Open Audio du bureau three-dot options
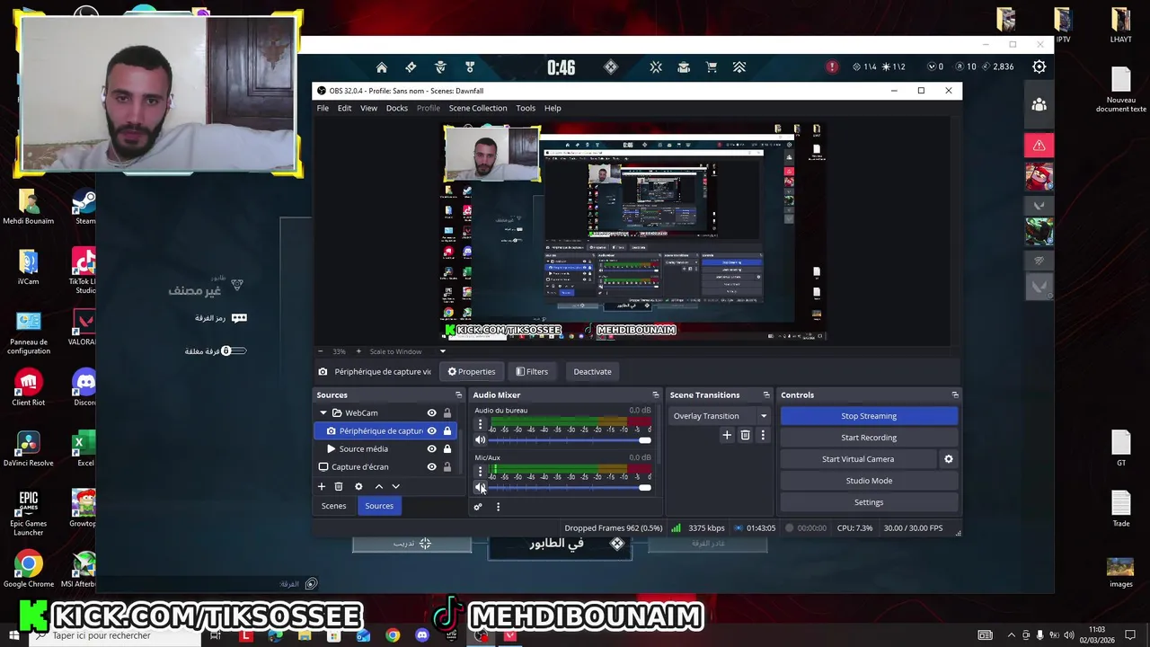This screenshot has height=647, width=1150. [480, 424]
